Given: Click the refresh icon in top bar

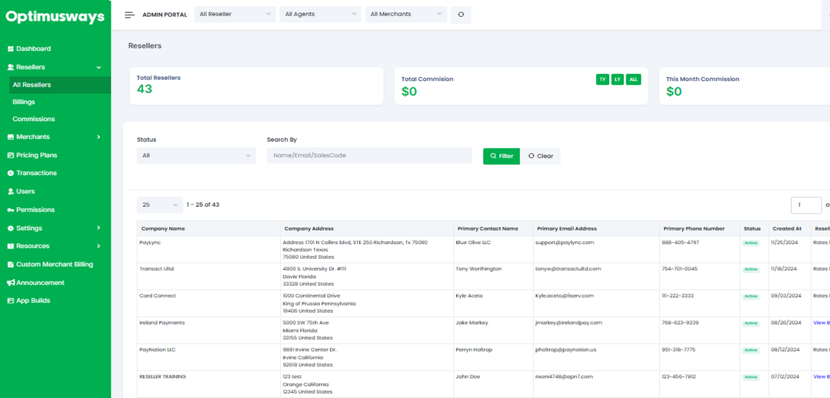Looking at the screenshot, I should coord(461,15).
